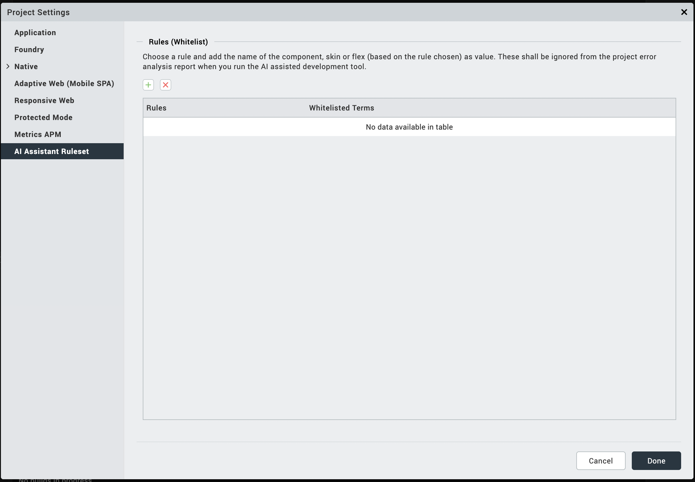Select the AI Assistant Ruleset item
This screenshot has width=695, height=482.
click(52, 152)
